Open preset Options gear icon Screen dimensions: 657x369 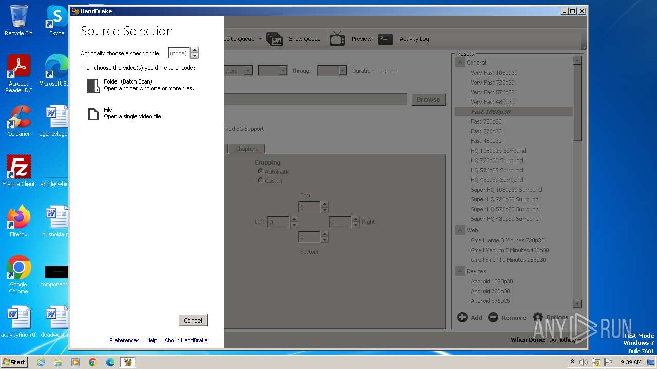coord(538,317)
